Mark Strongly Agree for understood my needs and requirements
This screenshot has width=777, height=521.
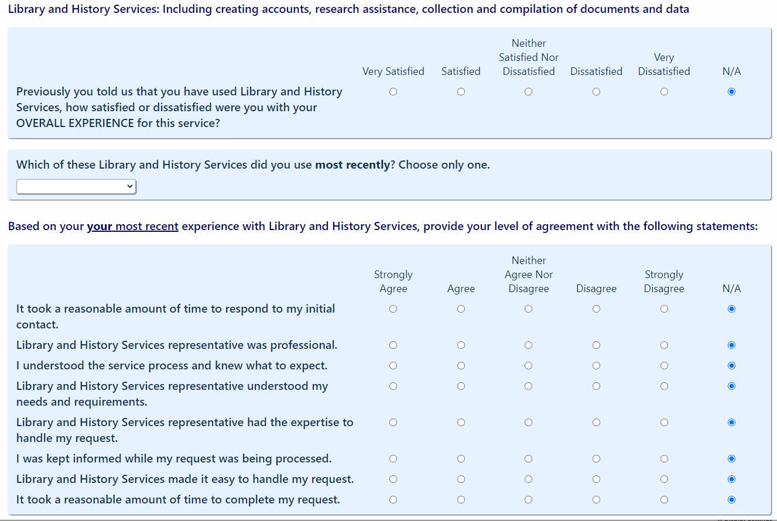[x=393, y=386]
